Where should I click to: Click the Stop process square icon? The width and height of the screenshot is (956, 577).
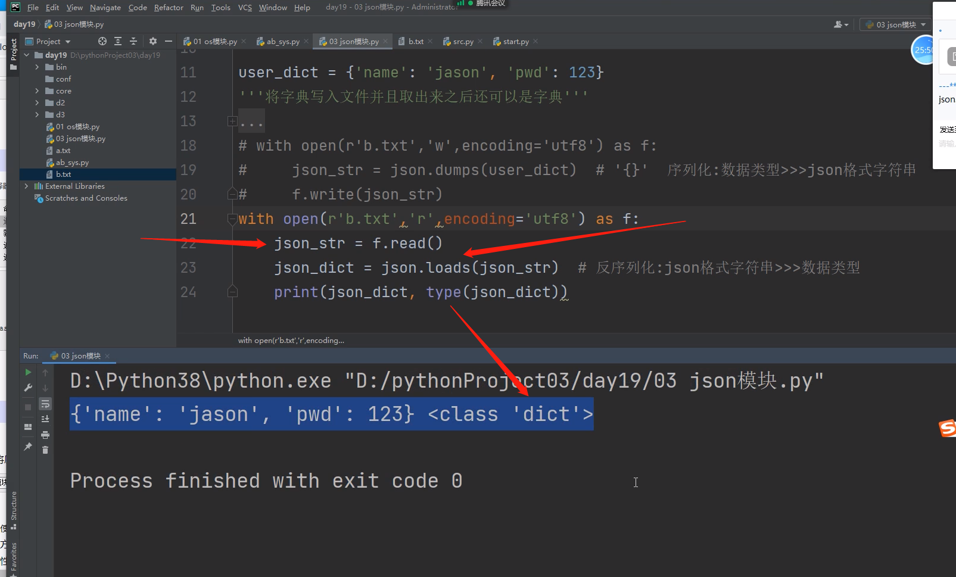coord(28,407)
